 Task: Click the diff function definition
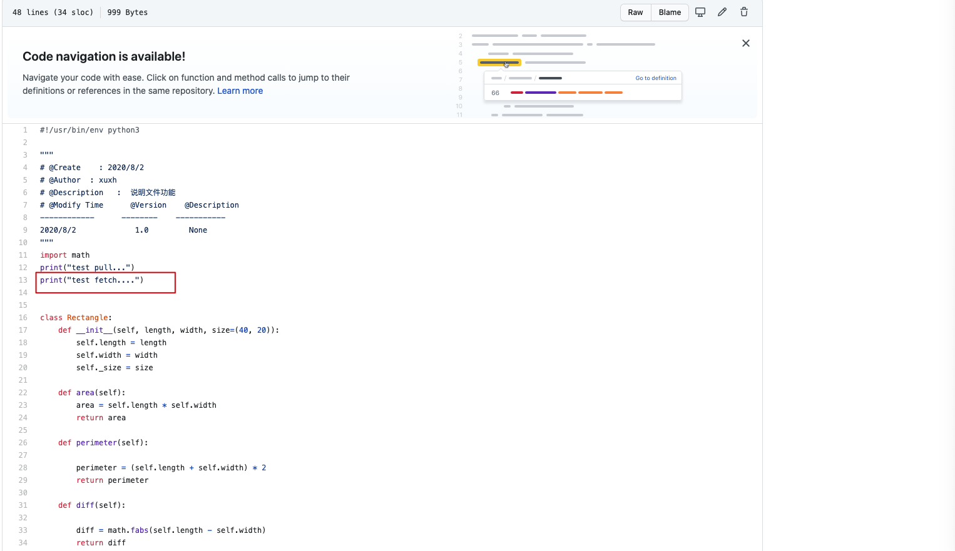pos(85,505)
